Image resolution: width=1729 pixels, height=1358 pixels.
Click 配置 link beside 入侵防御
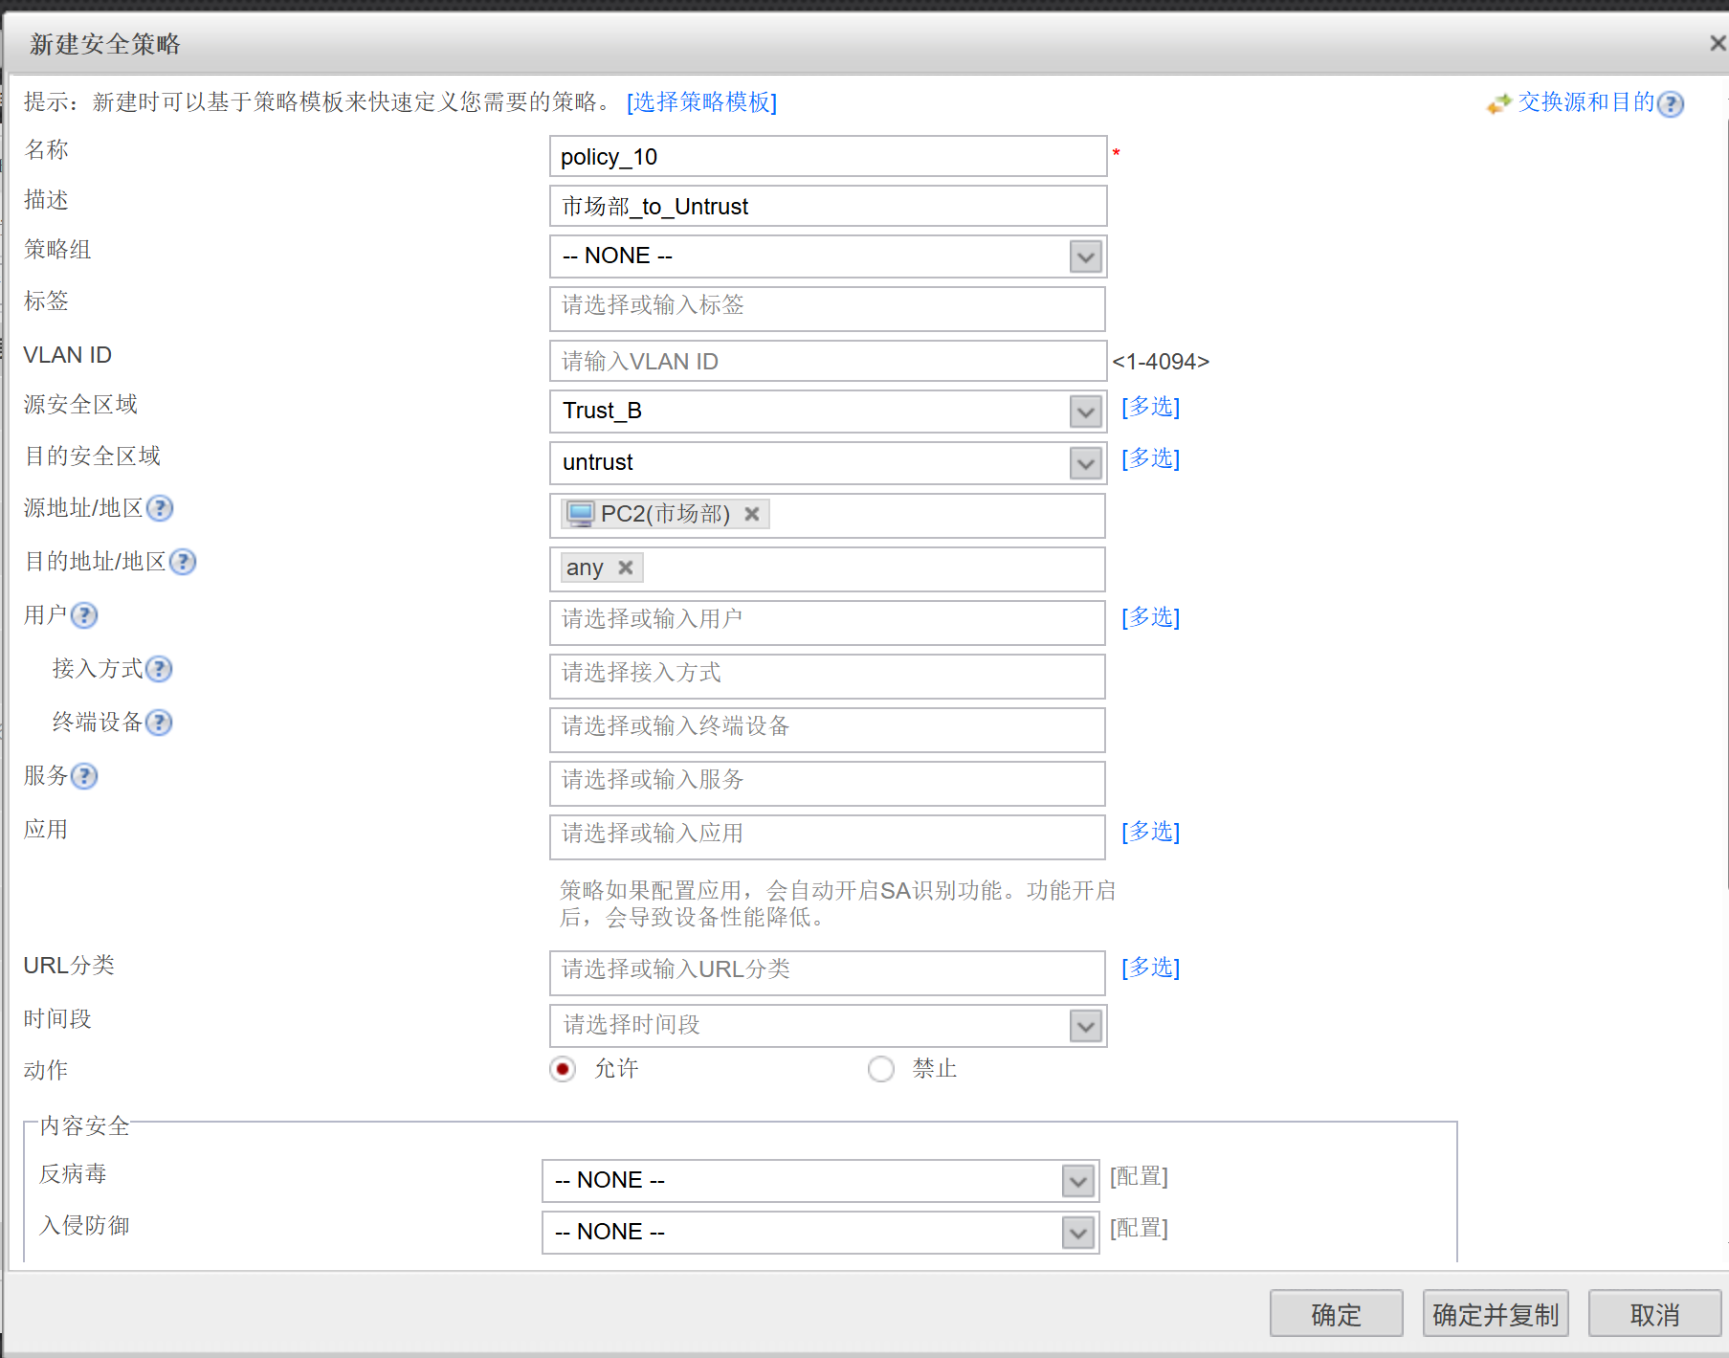[x=1139, y=1228]
